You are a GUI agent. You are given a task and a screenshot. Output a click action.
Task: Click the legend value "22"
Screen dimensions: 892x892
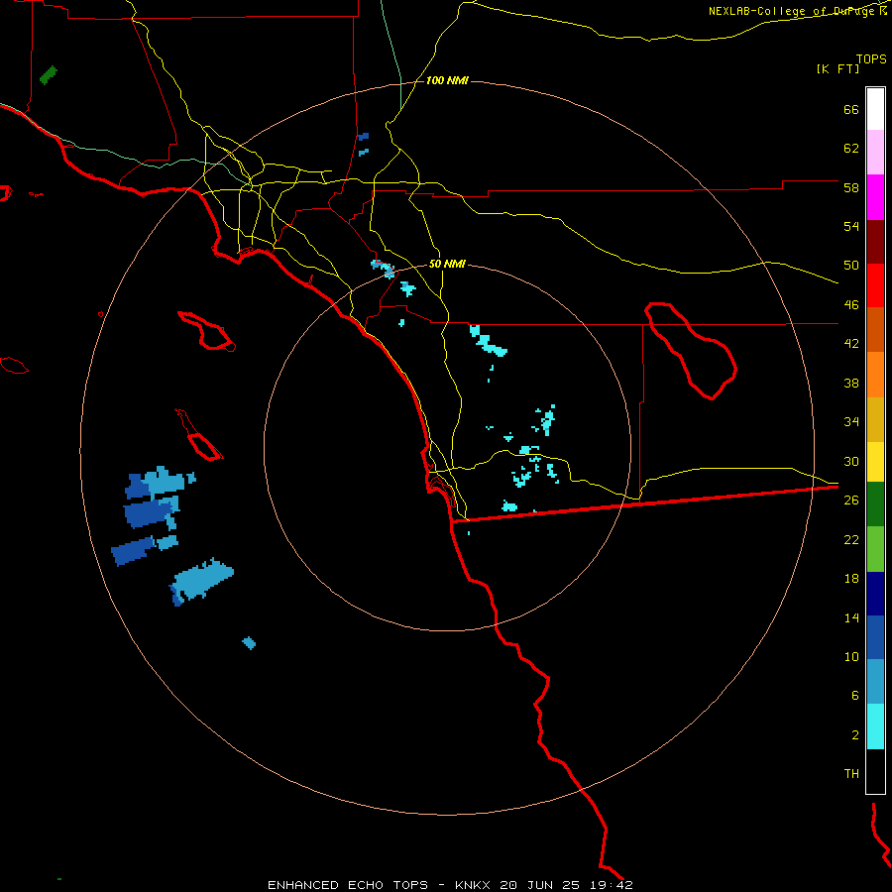coord(851,540)
